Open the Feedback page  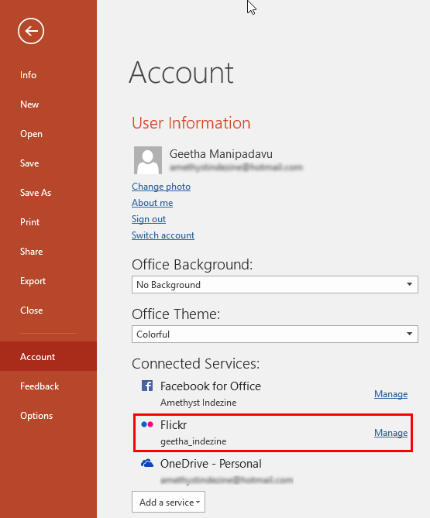(40, 386)
